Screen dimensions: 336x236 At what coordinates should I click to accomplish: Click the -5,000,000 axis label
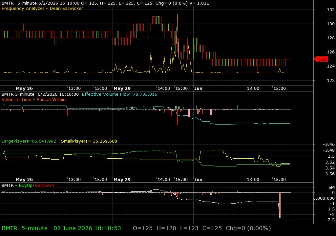pyautogui.click(x=323, y=198)
